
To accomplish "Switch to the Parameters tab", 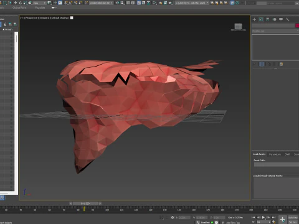I will 275,154.
